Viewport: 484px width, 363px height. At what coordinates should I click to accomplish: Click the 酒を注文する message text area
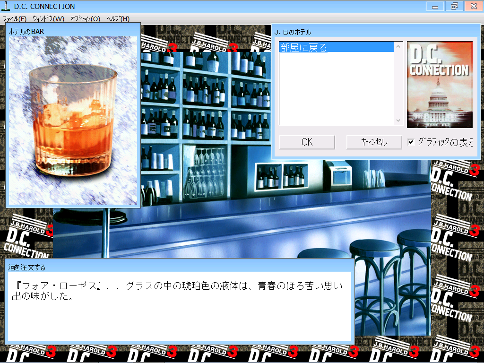[179, 306]
